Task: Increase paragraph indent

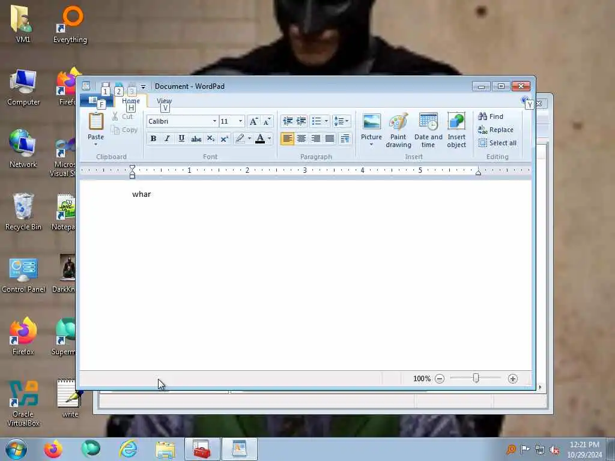Action: pyautogui.click(x=301, y=121)
